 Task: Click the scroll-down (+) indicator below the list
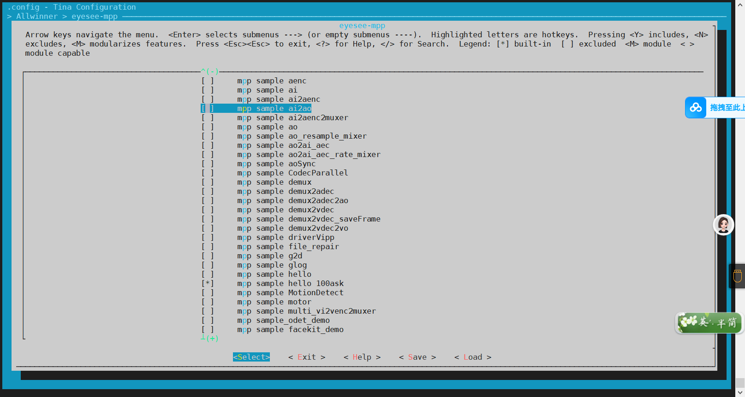click(x=210, y=338)
